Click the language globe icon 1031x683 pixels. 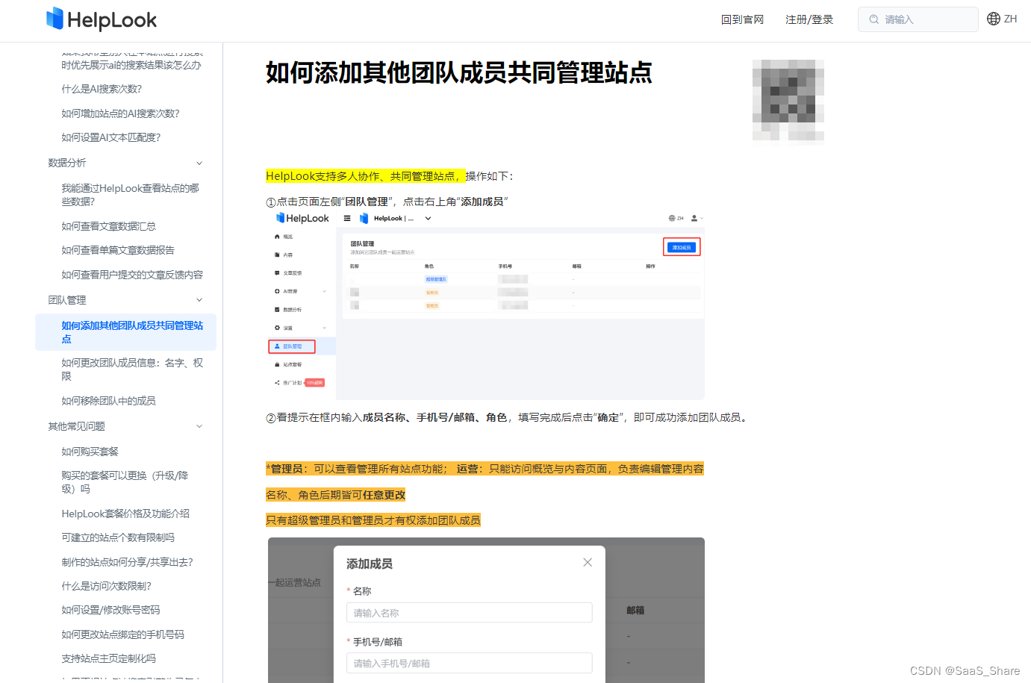click(x=993, y=19)
